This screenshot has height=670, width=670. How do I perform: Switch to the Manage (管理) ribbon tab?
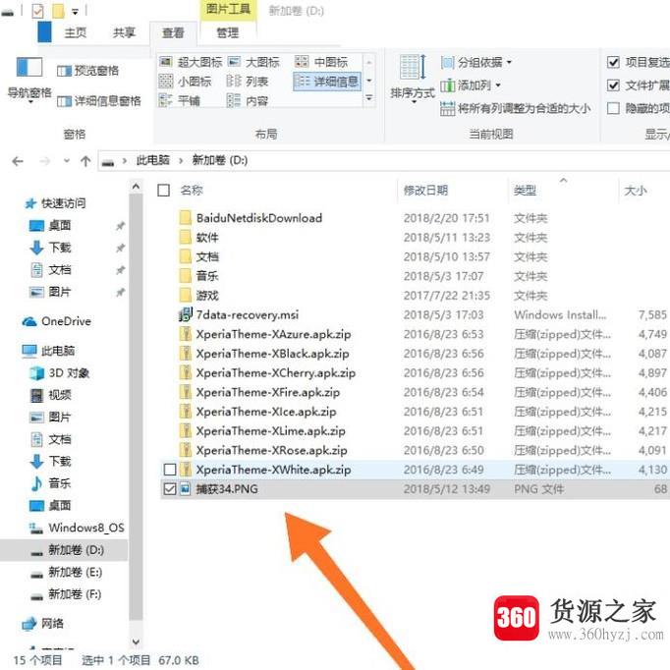(227, 32)
